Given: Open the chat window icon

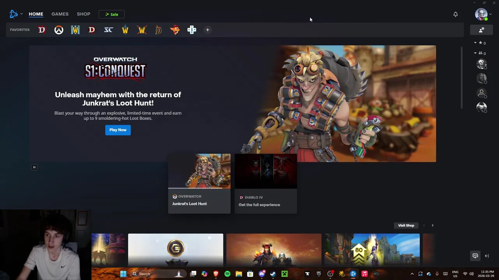Looking at the screenshot, I should (x=475, y=256).
